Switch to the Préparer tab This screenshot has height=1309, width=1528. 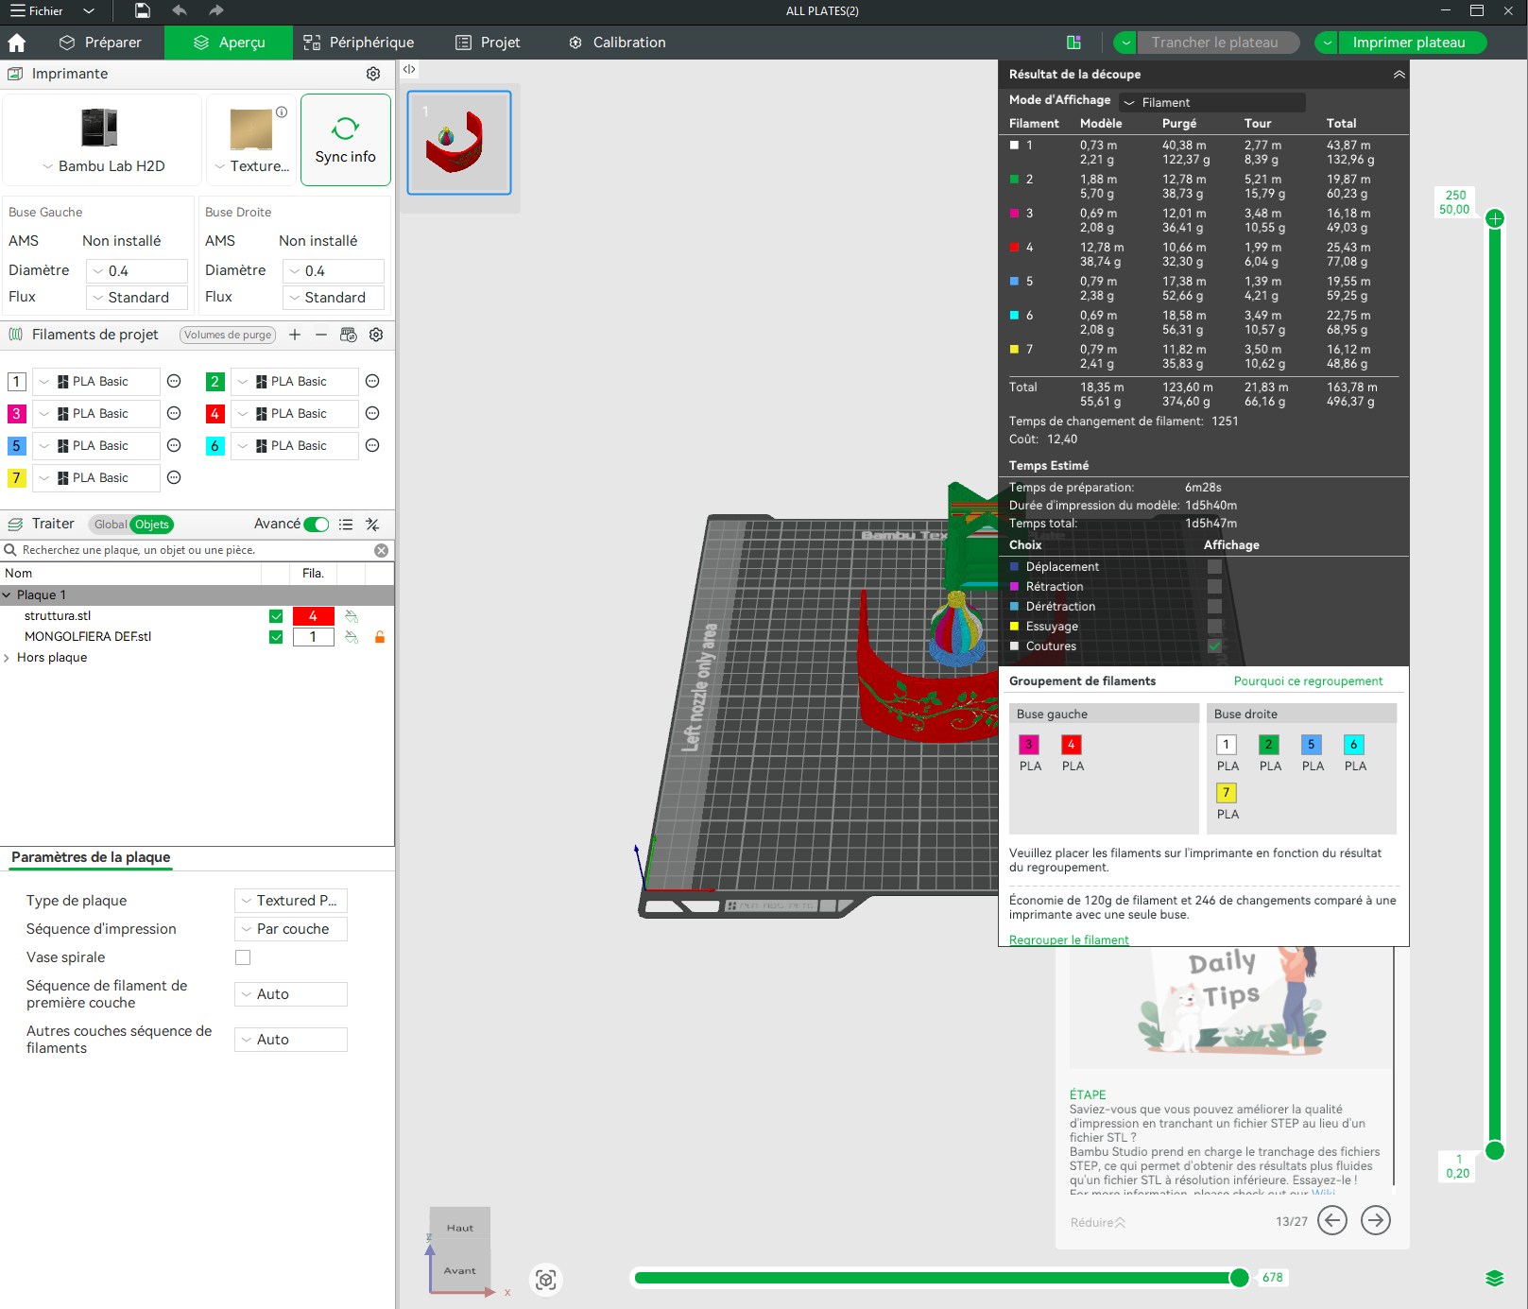100,43
